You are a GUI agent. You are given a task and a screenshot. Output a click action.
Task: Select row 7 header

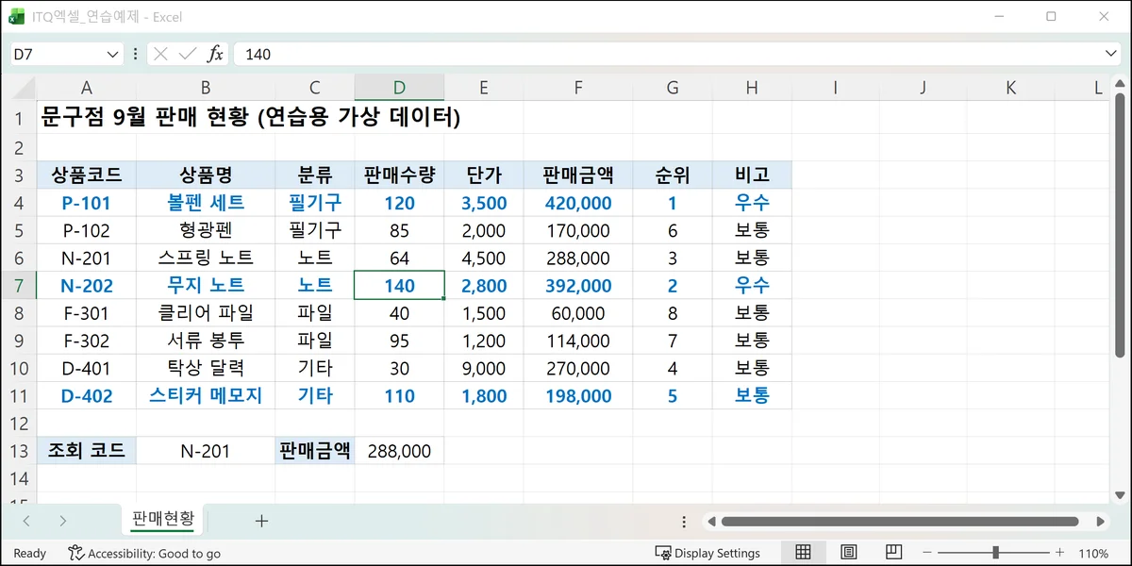pos(18,285)
